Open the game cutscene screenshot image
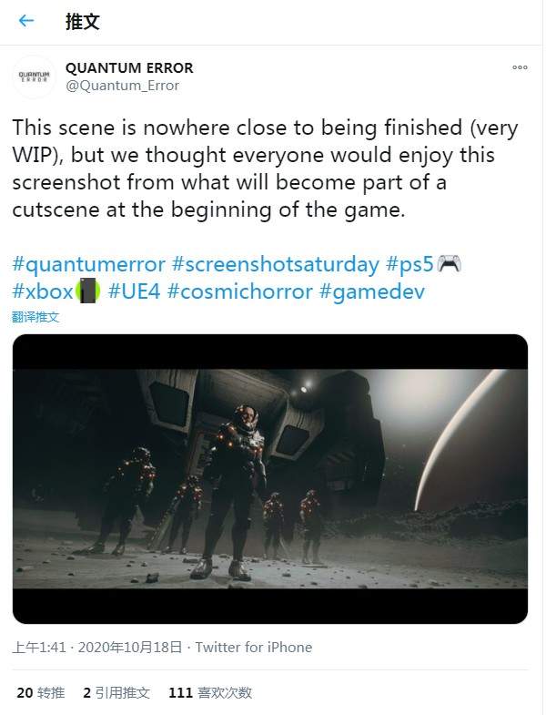The image size is (546, 715). coord(270,479)
